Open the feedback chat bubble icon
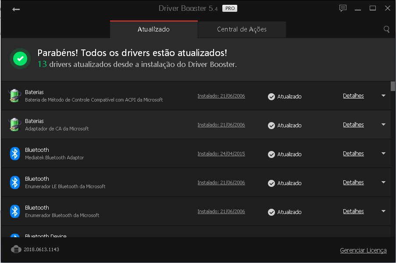The width and height of the screenshot is (396, 263). (342, 8)
